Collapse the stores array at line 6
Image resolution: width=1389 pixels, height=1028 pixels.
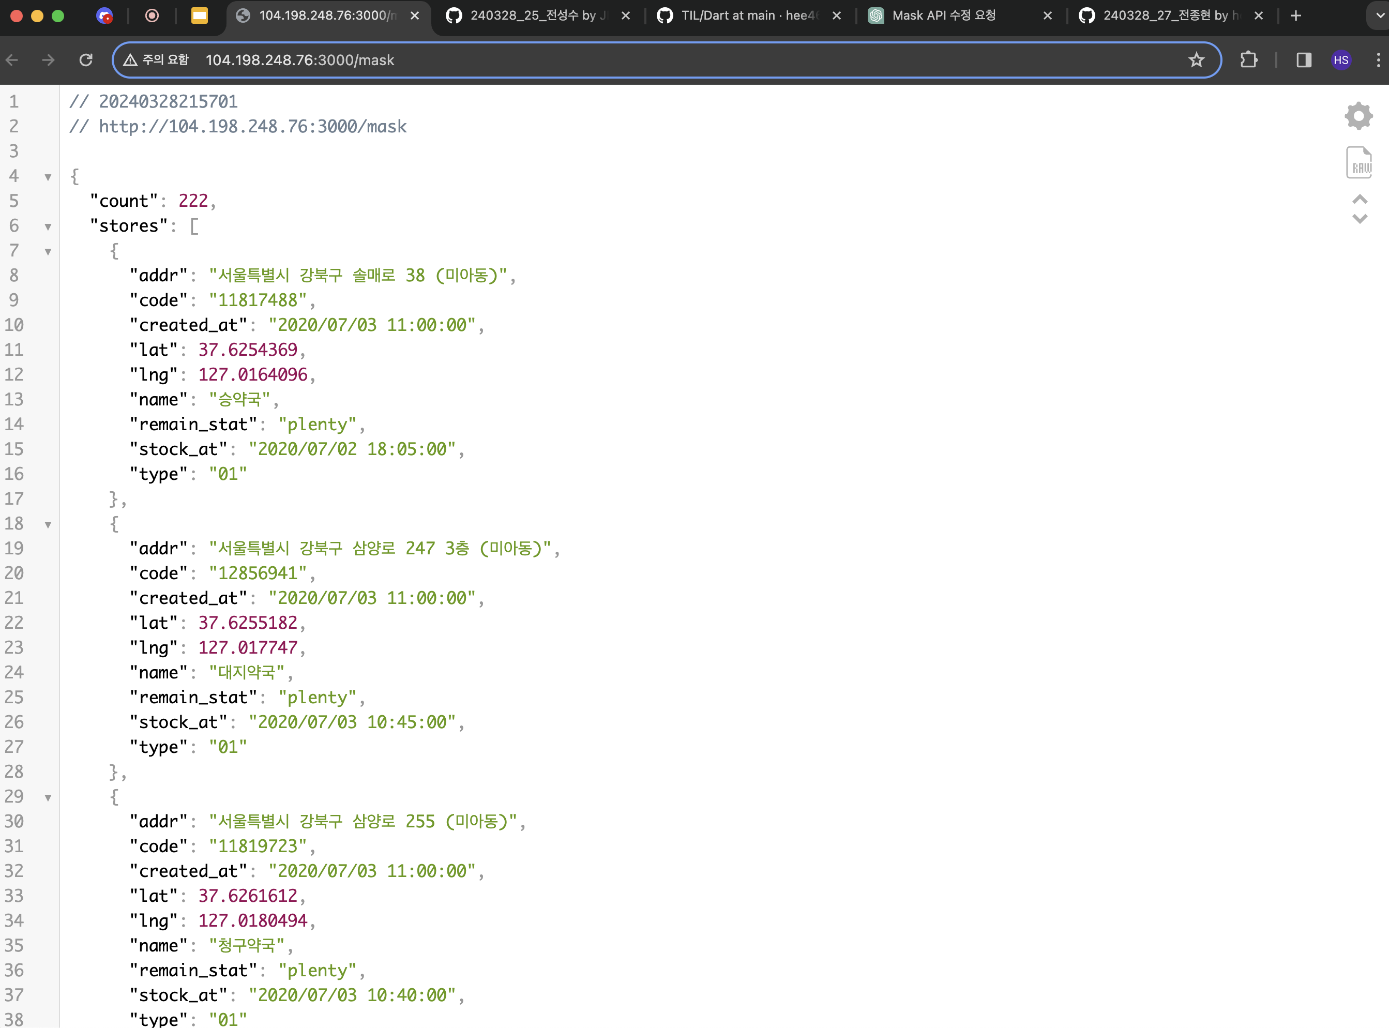tap(48, 226)
